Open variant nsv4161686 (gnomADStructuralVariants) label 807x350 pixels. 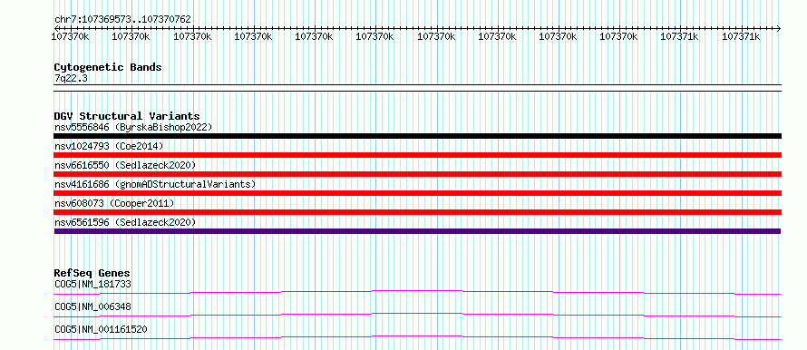tap(154, 184)
